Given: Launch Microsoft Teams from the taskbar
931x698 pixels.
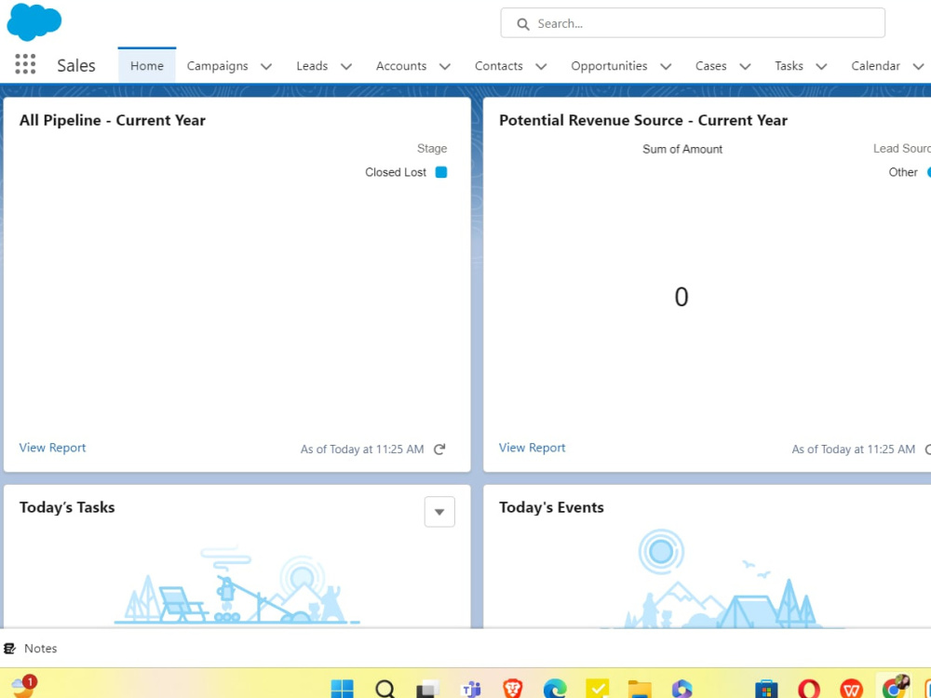Looking at the screenshot, I should tap(471, 689).
